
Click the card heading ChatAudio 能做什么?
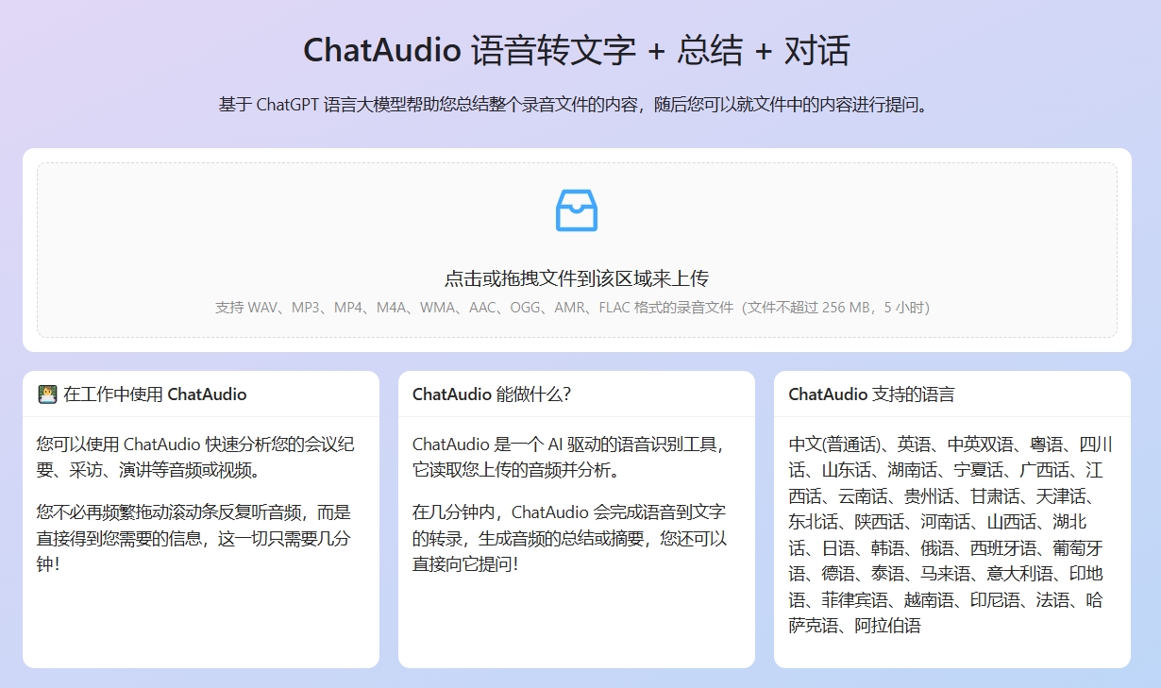coord(492,394)
